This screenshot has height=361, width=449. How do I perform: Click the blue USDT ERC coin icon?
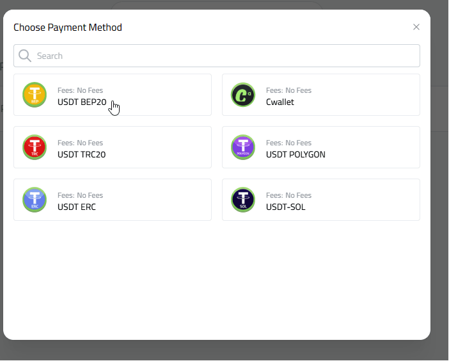pos(35,200)
